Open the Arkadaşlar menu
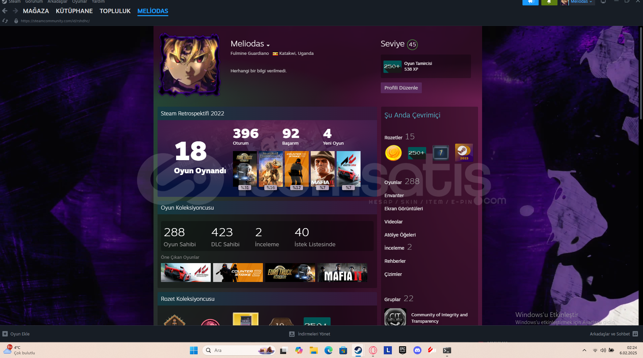643x358 pixels. pyautogui.click(x=58, y=2)
